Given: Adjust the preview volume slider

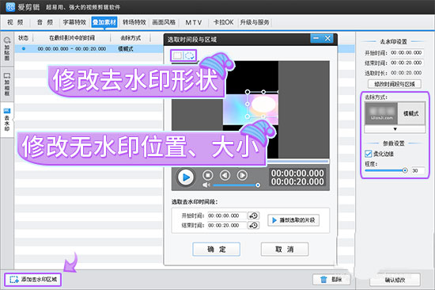Looking at the screenshot, I should 236,185.
